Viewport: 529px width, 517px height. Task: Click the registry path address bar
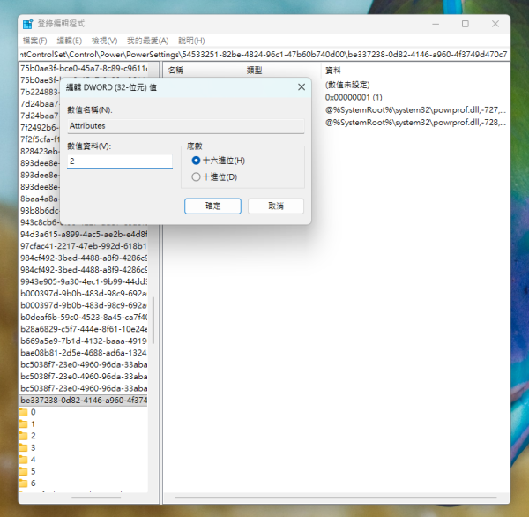264,55
